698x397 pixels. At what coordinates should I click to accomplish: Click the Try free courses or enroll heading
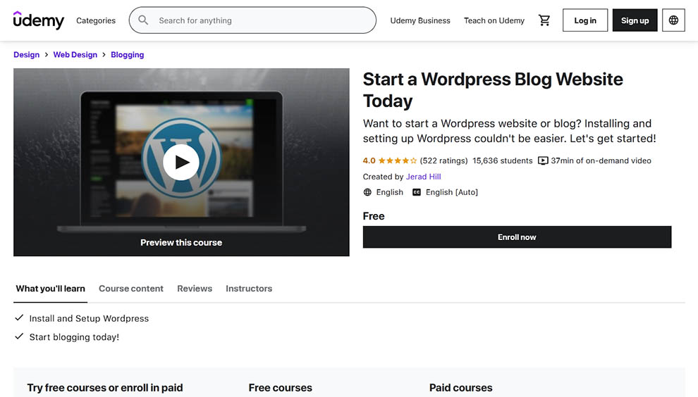(x=105, y=388)
